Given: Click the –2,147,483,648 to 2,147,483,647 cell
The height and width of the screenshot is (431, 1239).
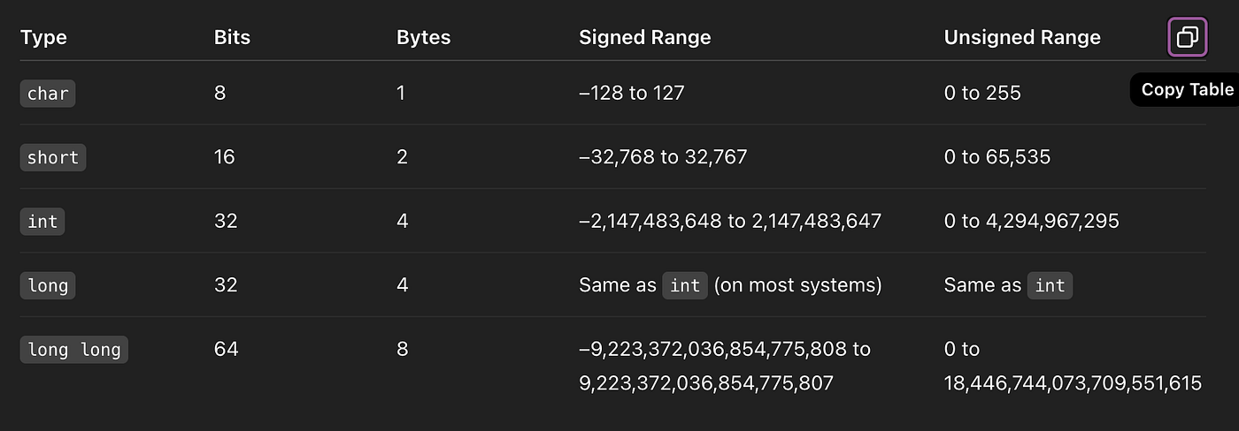Looking at the screenshot, I should [x=730, y=221].
